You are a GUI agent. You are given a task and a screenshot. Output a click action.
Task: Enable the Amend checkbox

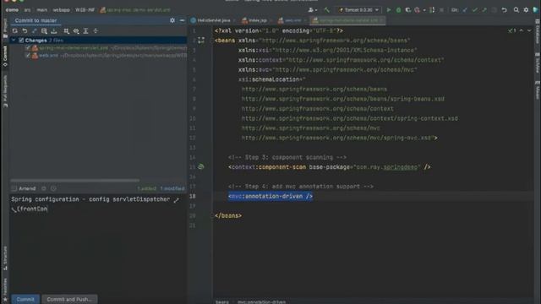pos(14,188)
